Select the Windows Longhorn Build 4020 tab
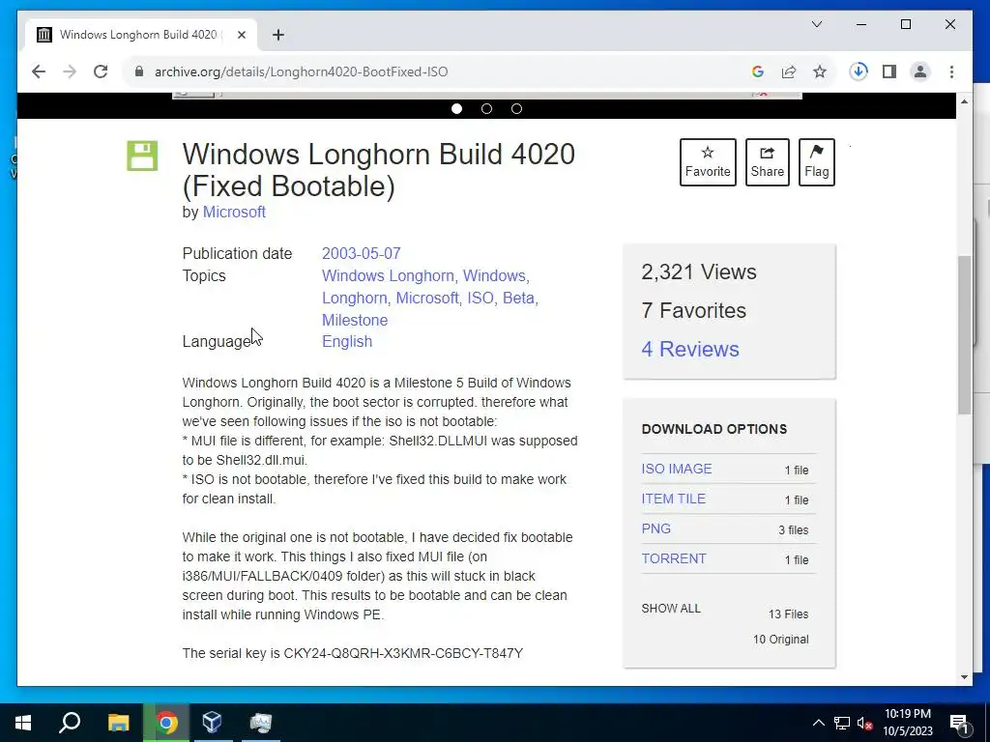This screenshot has width=990, height=742. coord(141,35)
